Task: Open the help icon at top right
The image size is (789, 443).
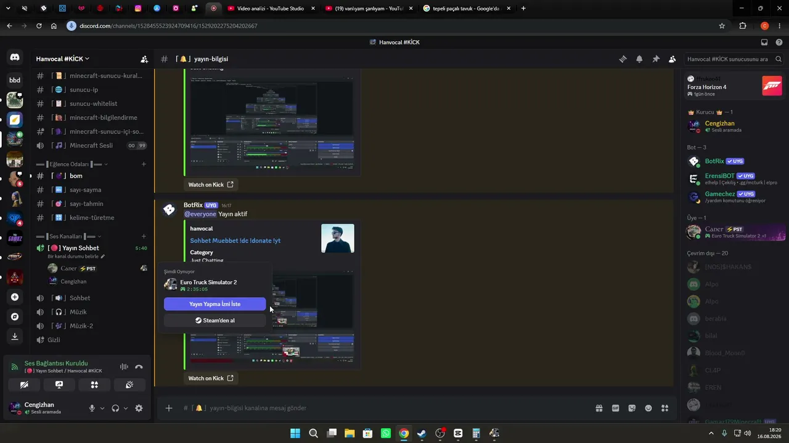Action: 779,42
